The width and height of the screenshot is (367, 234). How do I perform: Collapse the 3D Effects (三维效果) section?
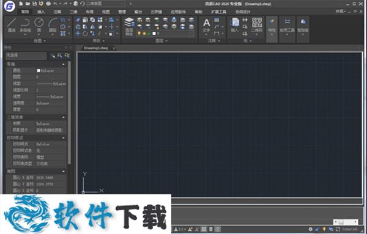point(63,117)
